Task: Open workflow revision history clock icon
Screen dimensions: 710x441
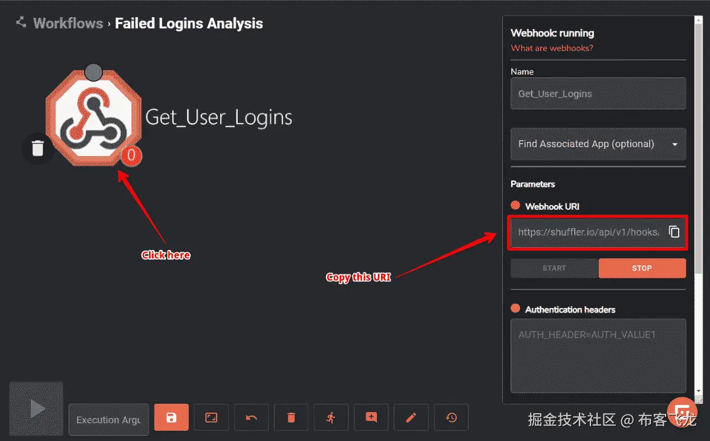Action: point(451,417)
